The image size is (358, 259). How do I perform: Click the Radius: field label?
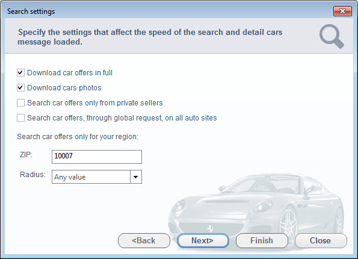(x=32, y=175)
